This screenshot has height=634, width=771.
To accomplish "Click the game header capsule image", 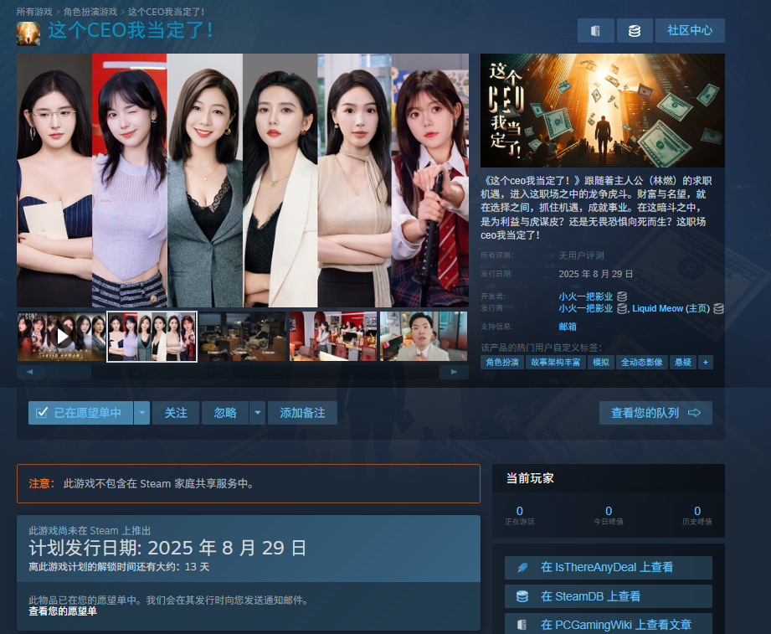I will [x=603, y=111].
